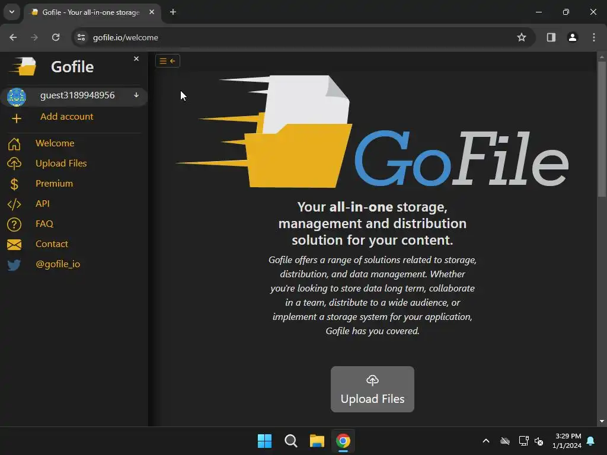Close the sidebar with the X icon
The height and width of the screenshot is (455, 607).
[x=136, y=59]
